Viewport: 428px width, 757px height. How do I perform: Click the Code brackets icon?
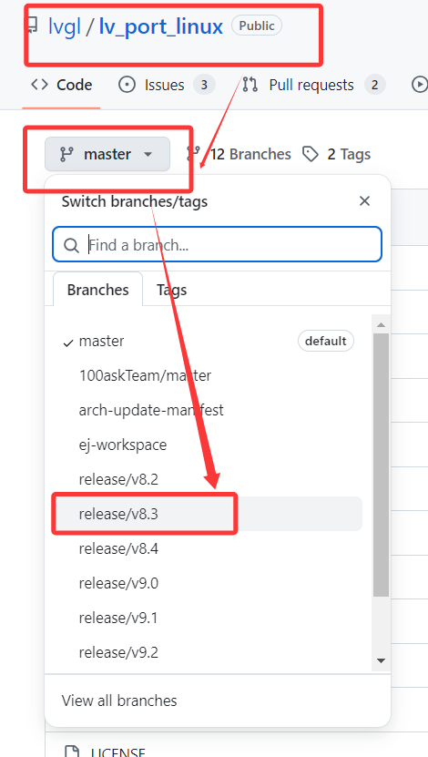tap(39, 85)
